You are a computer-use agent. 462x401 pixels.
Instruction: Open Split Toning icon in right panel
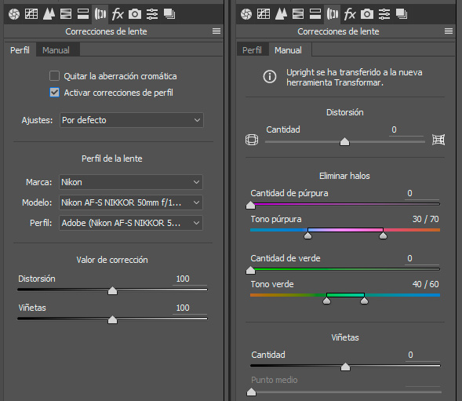pos(315,14)
